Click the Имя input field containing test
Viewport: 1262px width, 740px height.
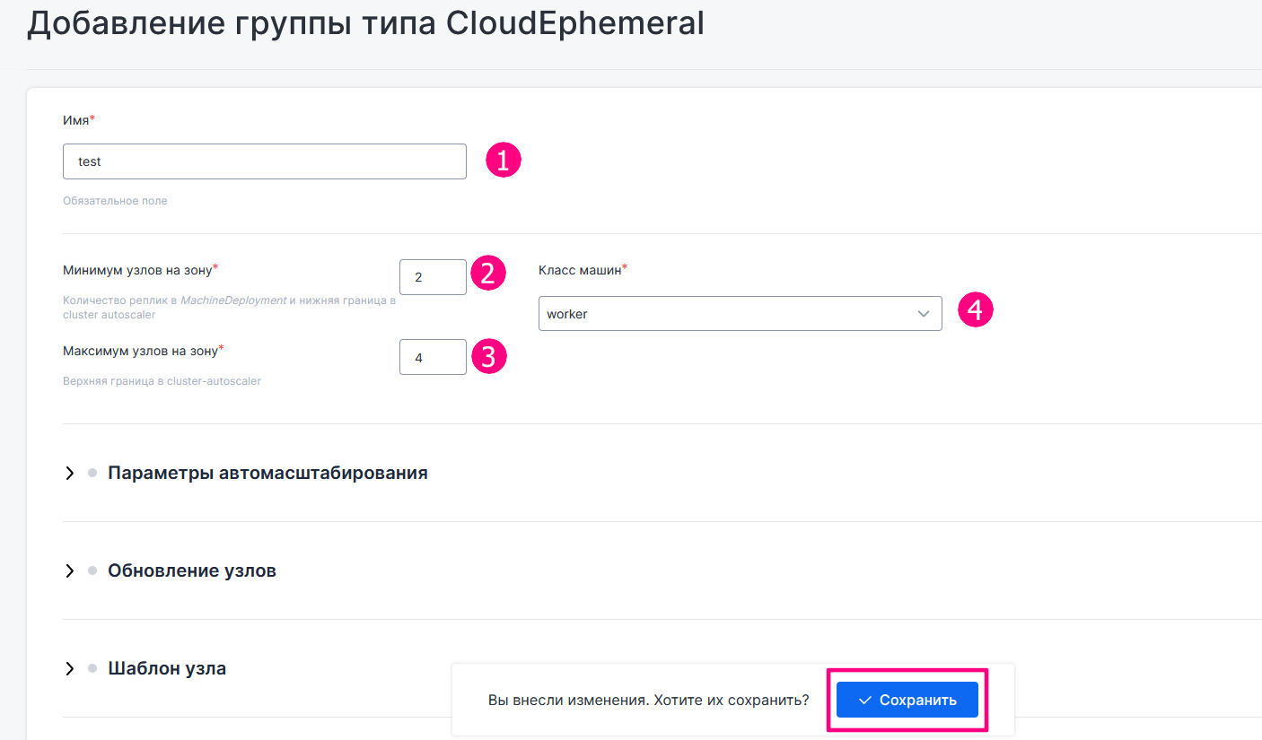[265, 161]
